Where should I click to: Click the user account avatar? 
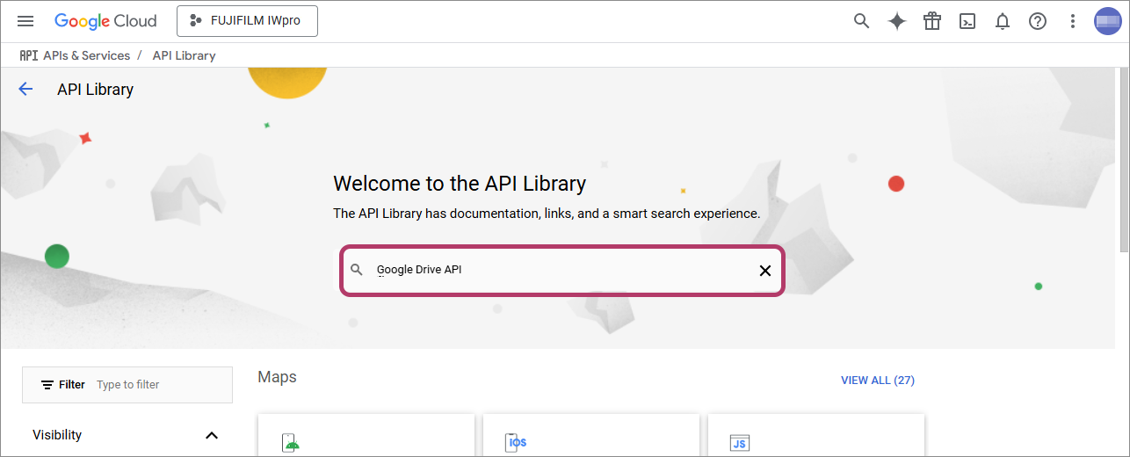point(1107,21)
